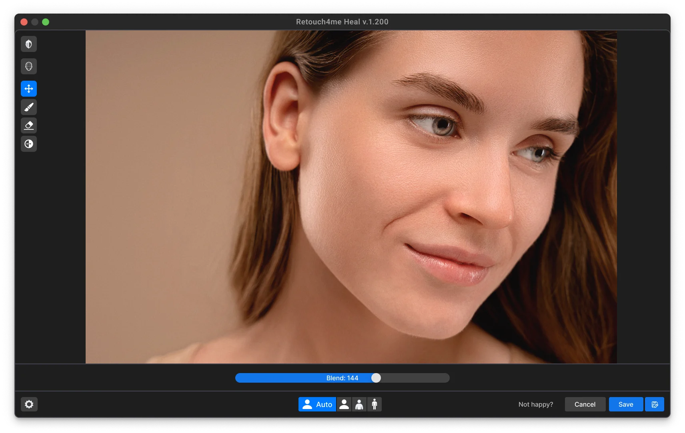The image size is (685, 433).
Task: Select the Brush tool
Action: tap(28, 107)
